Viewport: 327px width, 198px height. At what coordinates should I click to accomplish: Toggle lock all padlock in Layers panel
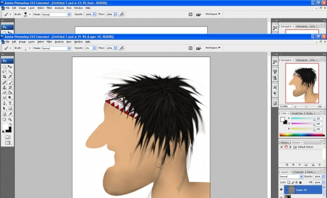click(300, 182)
